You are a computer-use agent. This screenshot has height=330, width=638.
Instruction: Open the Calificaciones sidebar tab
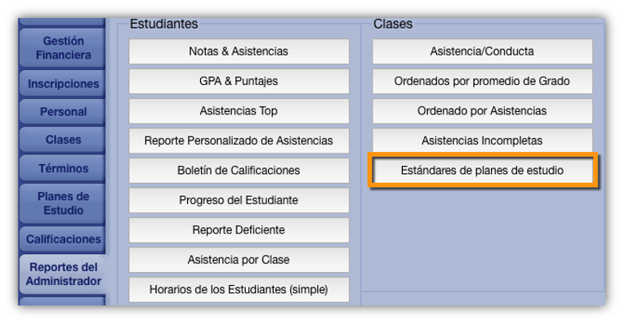[x=63, y=239]
